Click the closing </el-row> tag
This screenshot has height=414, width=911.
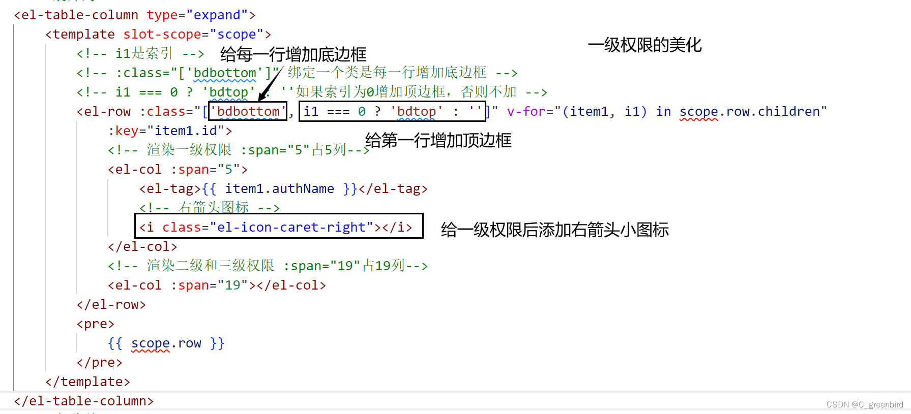point(111,304)
